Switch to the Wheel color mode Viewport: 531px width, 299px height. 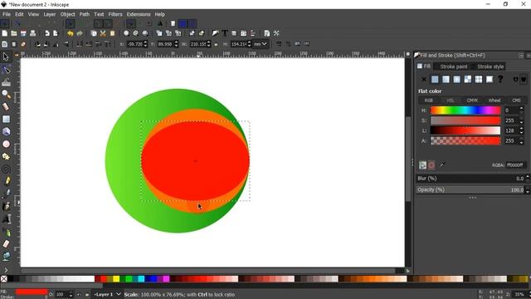[494, 100]
